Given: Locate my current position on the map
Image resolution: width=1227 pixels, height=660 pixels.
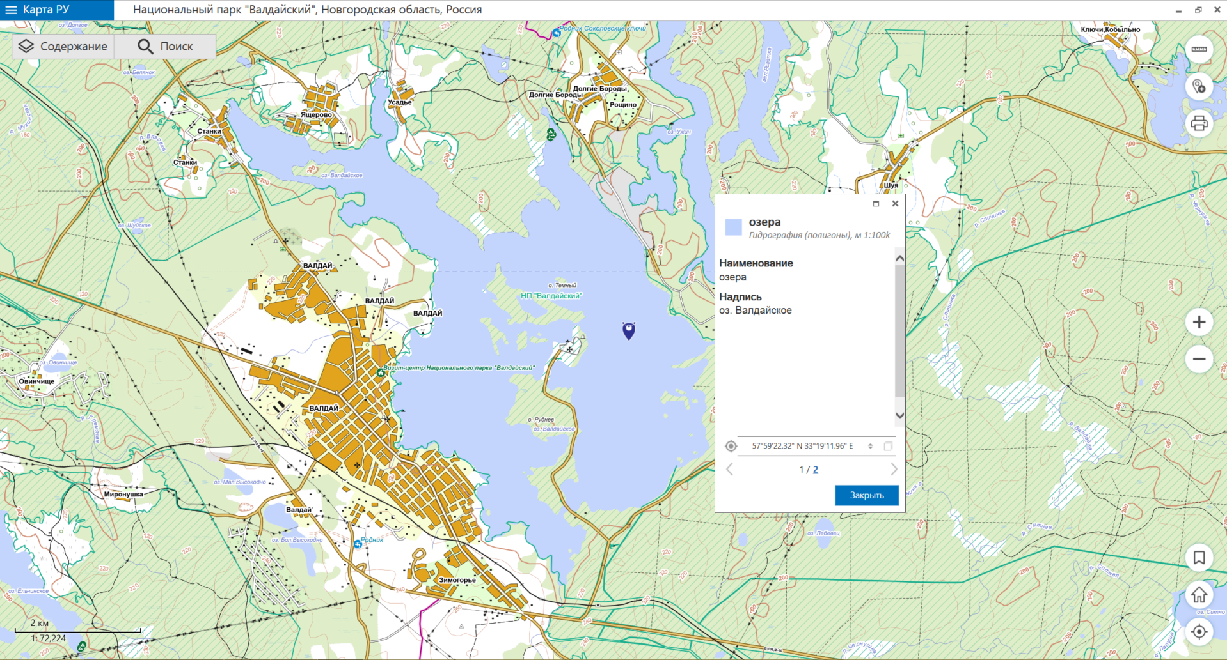Looking at the screenshot, I should (1199, 632).
